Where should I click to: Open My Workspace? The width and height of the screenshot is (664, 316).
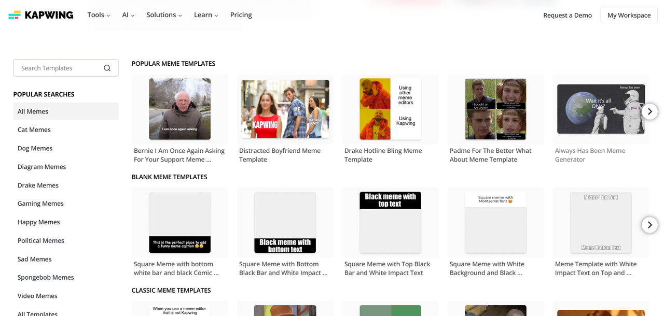[629, 15]
